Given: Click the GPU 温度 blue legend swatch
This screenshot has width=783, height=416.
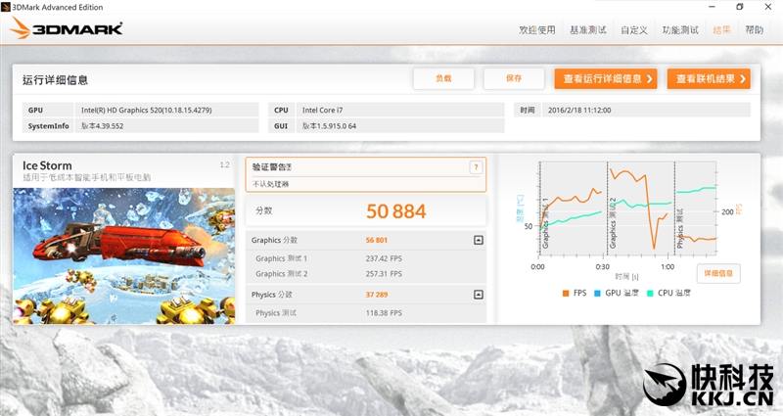Looking at the screenshot, I should point(597,293).
